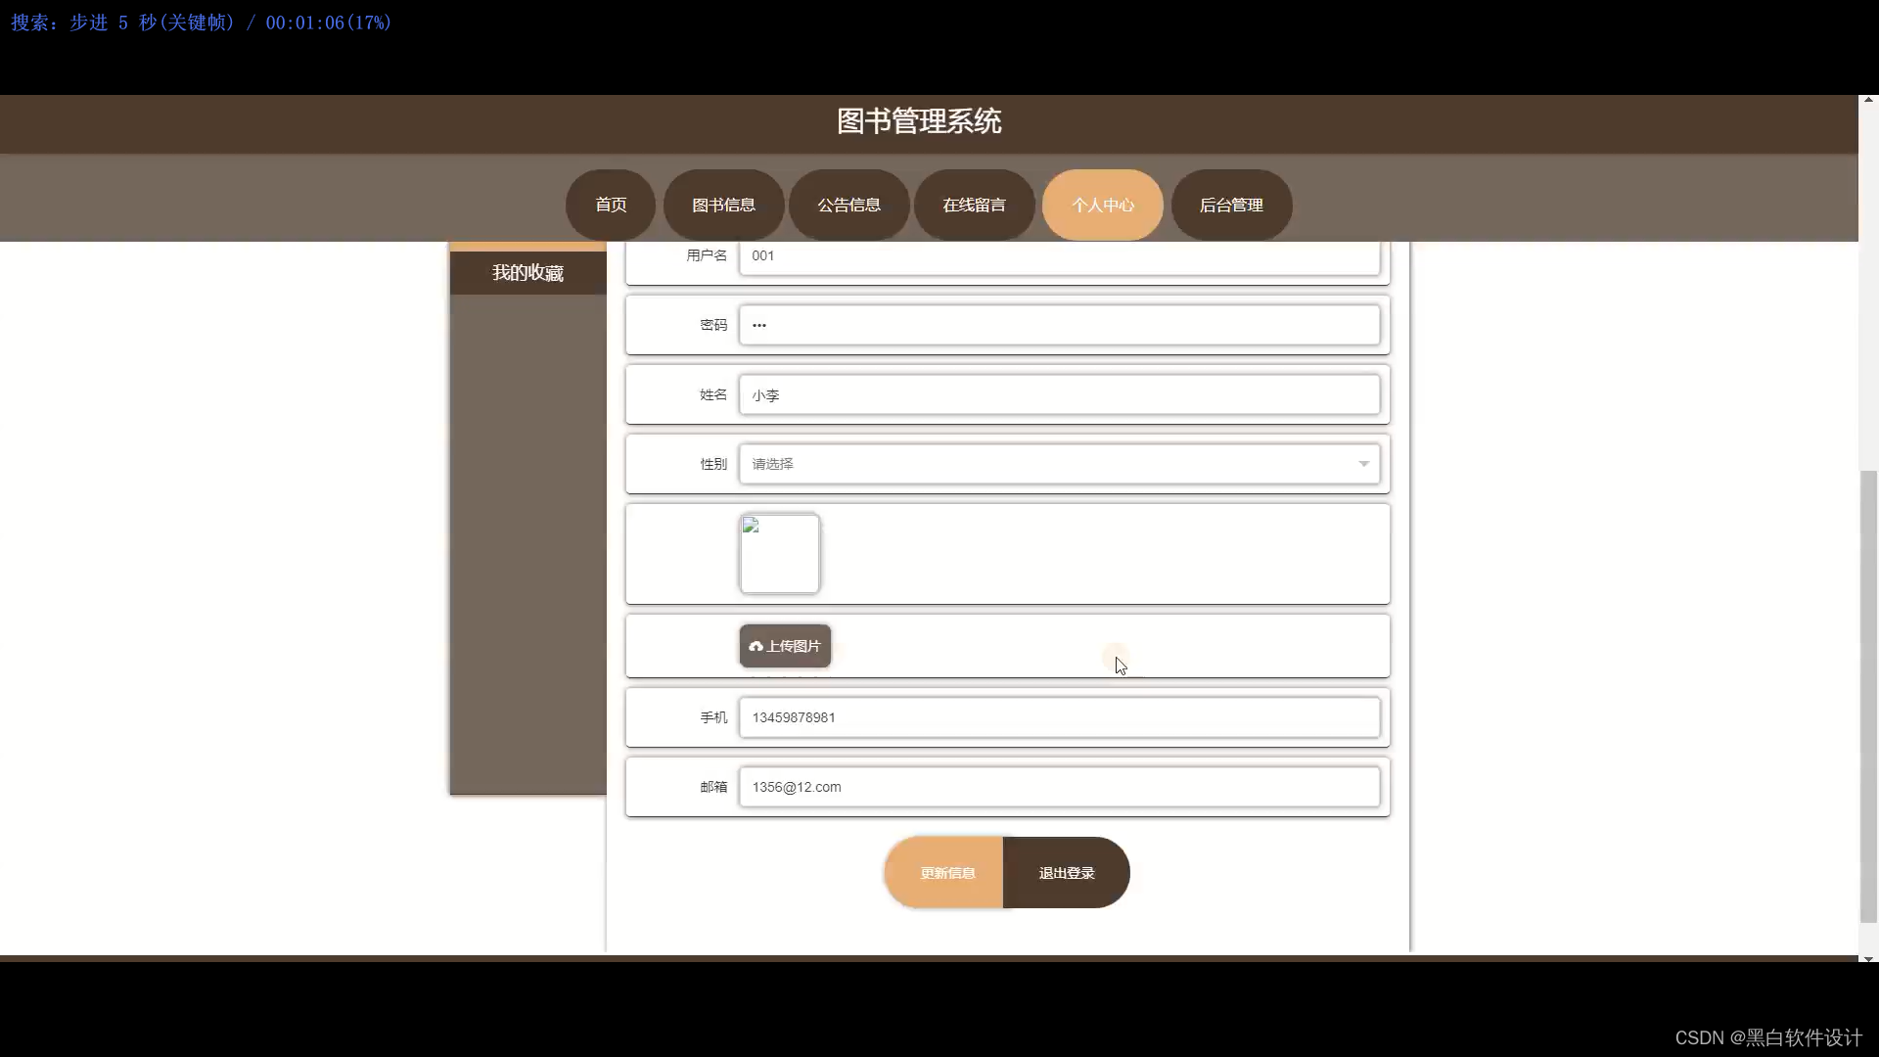Screen dimensions: 1879x1057
Task: Click the 邮箱 label text
Action: (713, 787)
